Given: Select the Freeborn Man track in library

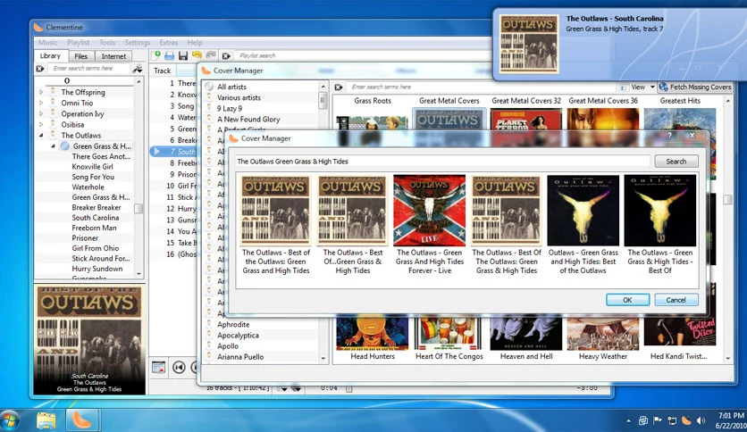Looking at the screenshot, I should pyautogui.click(x=94, y=228).
